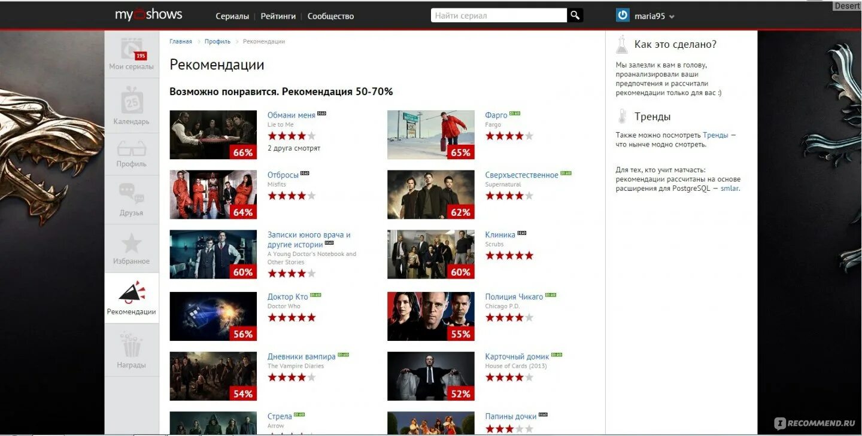Open the Стрела show title

pos(280,416)
